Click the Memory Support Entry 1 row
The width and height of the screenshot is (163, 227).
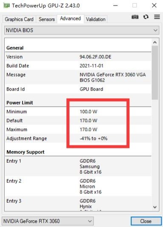point(78,166)
